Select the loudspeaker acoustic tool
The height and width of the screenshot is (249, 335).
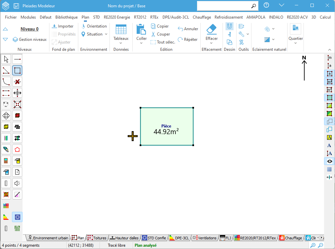coord(17,183)
